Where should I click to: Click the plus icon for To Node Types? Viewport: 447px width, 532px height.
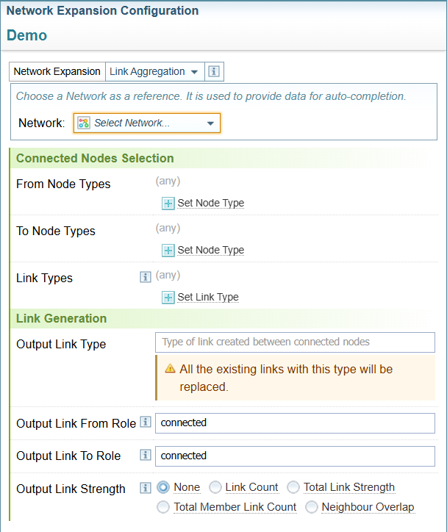(x=168, y=250)
